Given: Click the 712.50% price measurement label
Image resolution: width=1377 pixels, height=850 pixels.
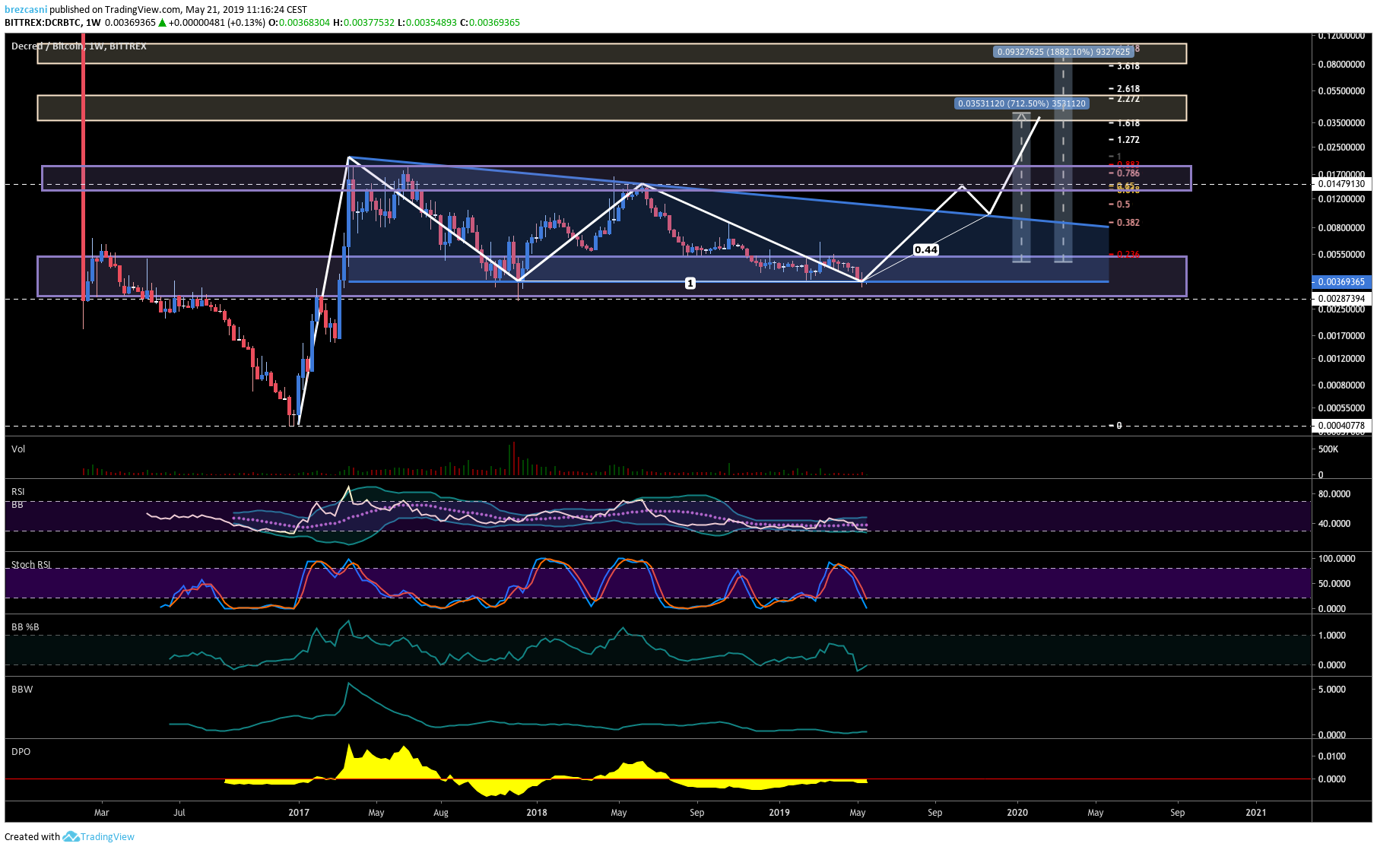Looking at the screenshot, I should click(x=1021, y=103).
